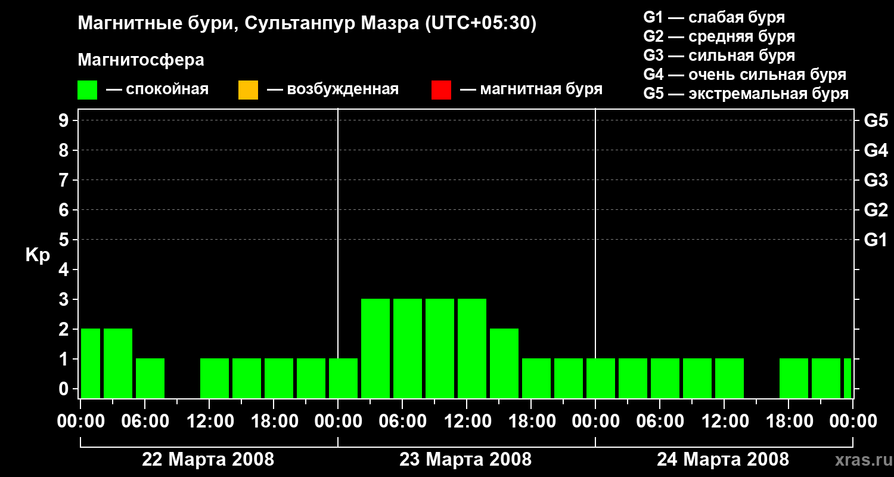Click the red 'магнитная буря' legend swatch
The height and width of the screenshot is (477, 894).
pyautogui.click(x=441, y=90)
